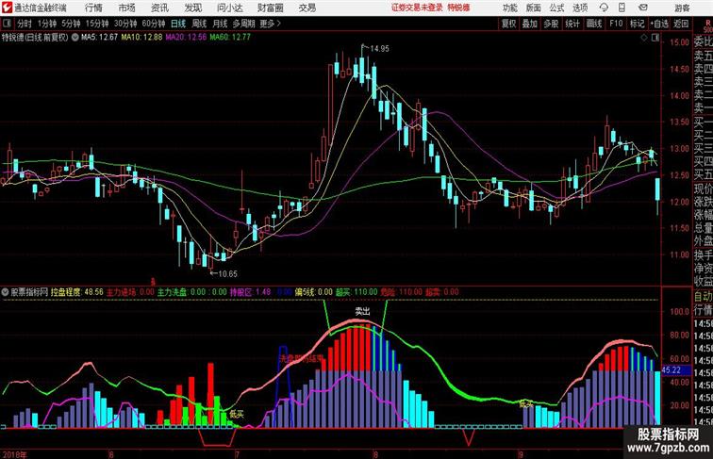Click the 卖出 signal label on indicator
Image resolution: width=713 pixels, height=459 pixels.
click(x=362, y=311)
